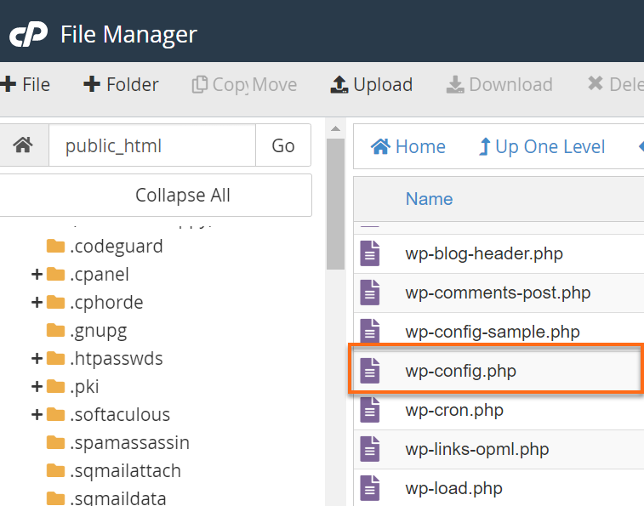Select the .cphorde folder label

tap(106, 302)
